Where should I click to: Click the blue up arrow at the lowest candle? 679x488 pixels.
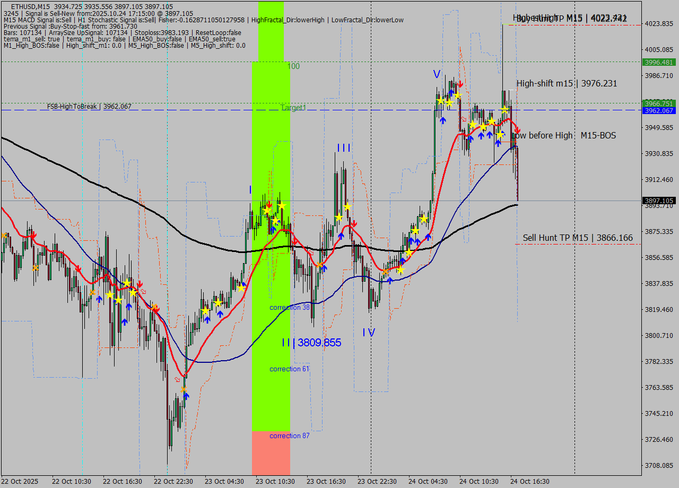pos(186,396)
